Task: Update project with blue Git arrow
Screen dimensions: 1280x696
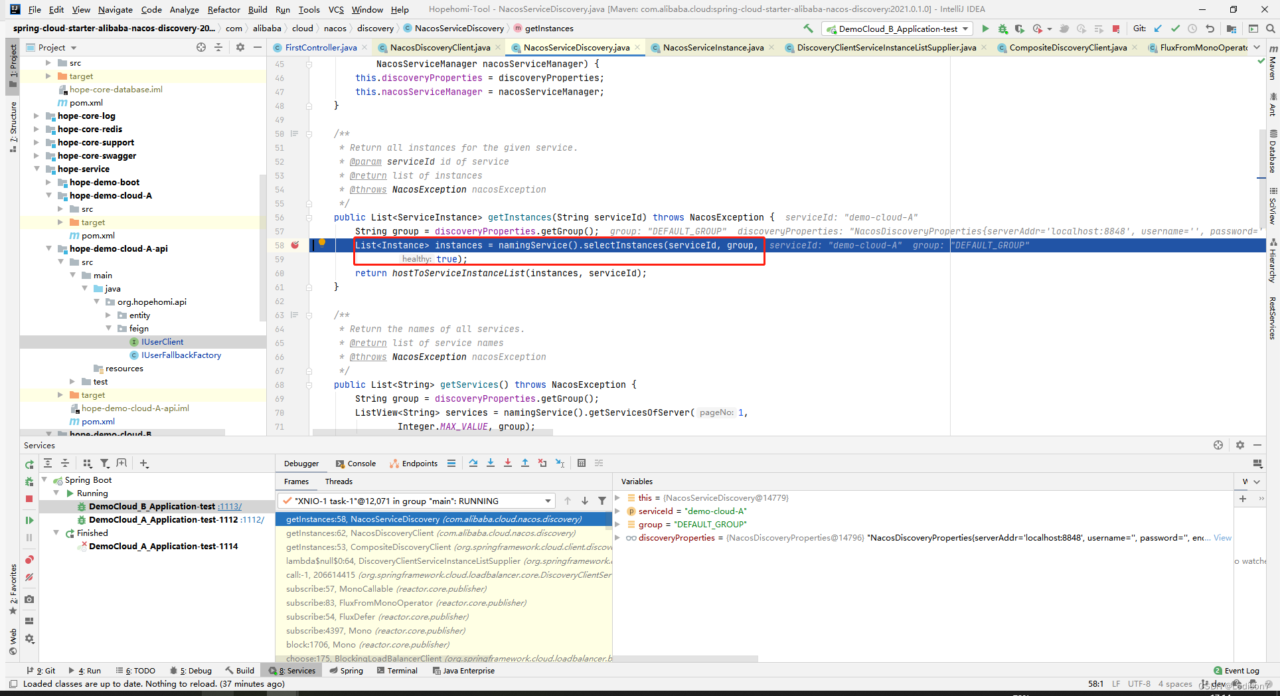Action: 1158,29
